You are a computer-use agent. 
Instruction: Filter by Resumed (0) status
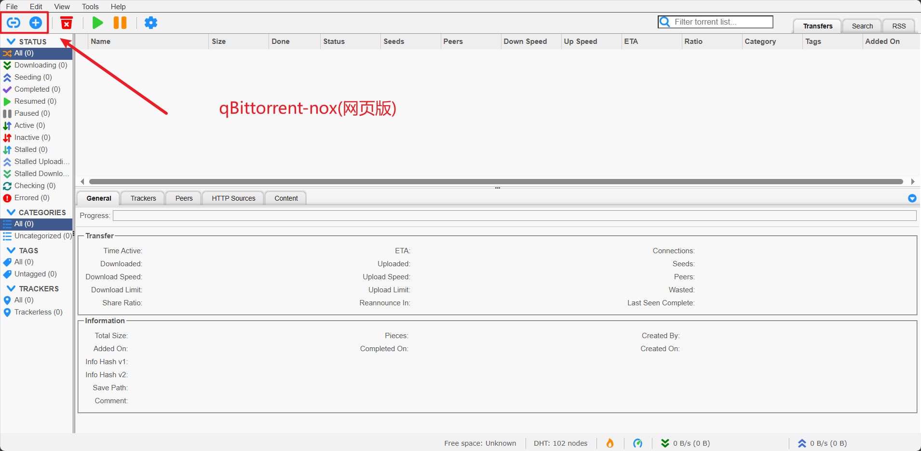point(36,101)
